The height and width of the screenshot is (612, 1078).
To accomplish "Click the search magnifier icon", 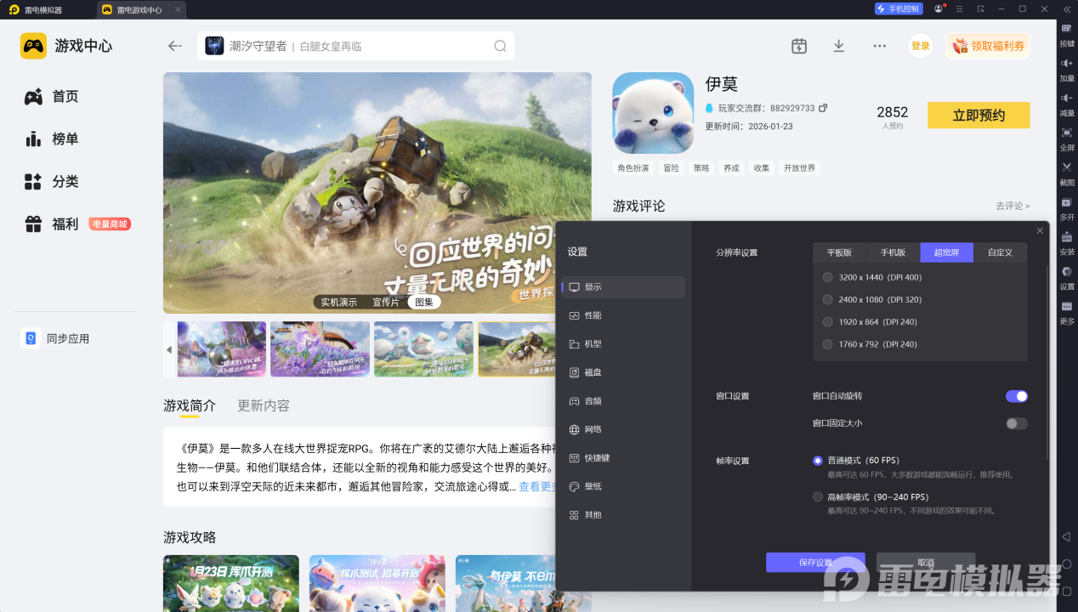I will 500,46.
